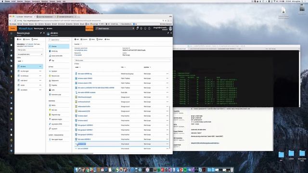Click Resource groups in breadcrumb

38,29
